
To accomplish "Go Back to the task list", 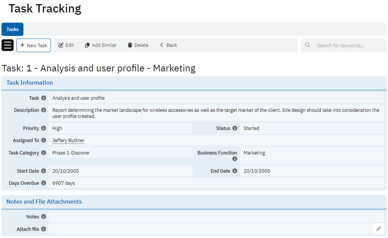I will pos(168,45).
